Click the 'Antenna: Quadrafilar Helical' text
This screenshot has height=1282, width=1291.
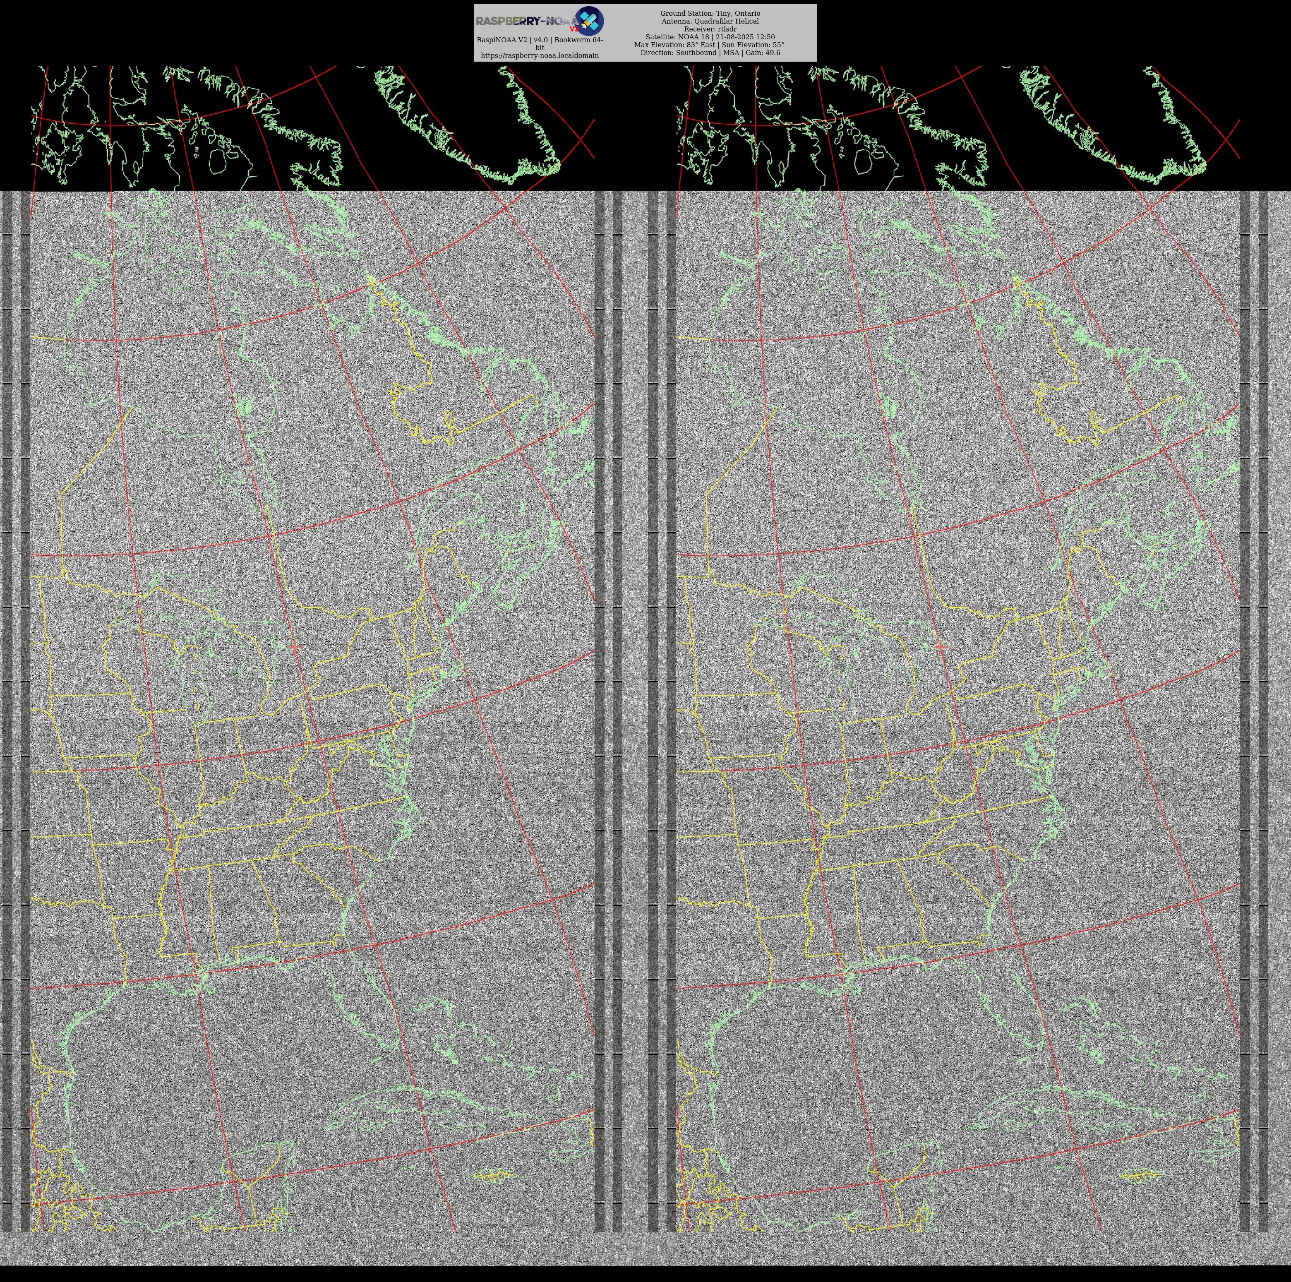[x=710, y=22]
